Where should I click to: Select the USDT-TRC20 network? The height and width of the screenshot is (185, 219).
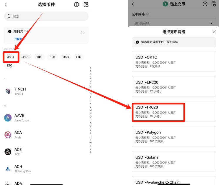click(174, 111)
